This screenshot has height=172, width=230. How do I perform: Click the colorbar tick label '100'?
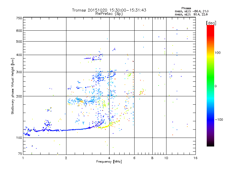[218, 53]
